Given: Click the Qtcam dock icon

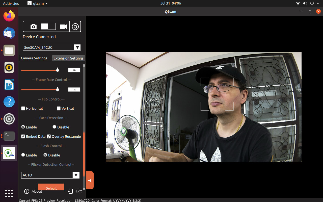Looking at the screenshot, I should click(9, 153).
